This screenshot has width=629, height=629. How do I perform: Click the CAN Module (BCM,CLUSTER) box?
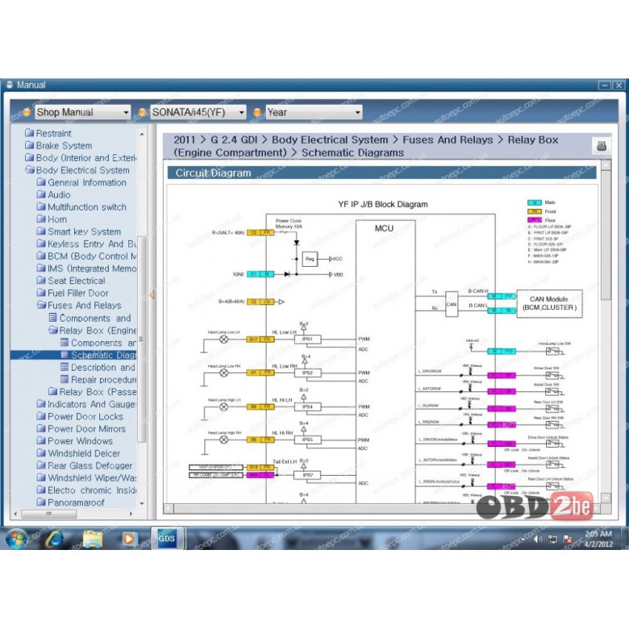coord(549,304)
